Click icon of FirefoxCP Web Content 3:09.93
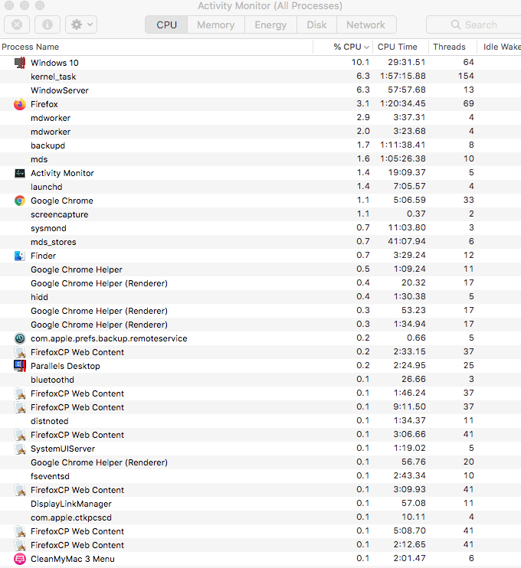This screenshot has width=521, height=568. [x=20, y=490]
